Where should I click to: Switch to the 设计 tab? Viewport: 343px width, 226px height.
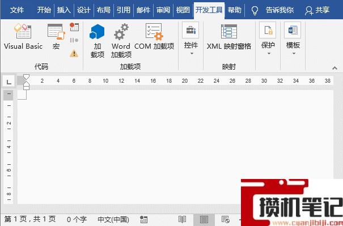[84, 10]
